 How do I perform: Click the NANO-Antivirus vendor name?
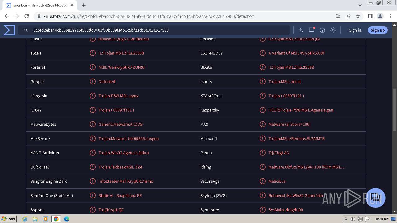(45, 153)
